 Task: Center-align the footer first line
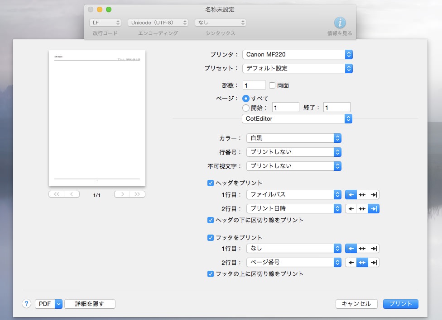[362, 248]
